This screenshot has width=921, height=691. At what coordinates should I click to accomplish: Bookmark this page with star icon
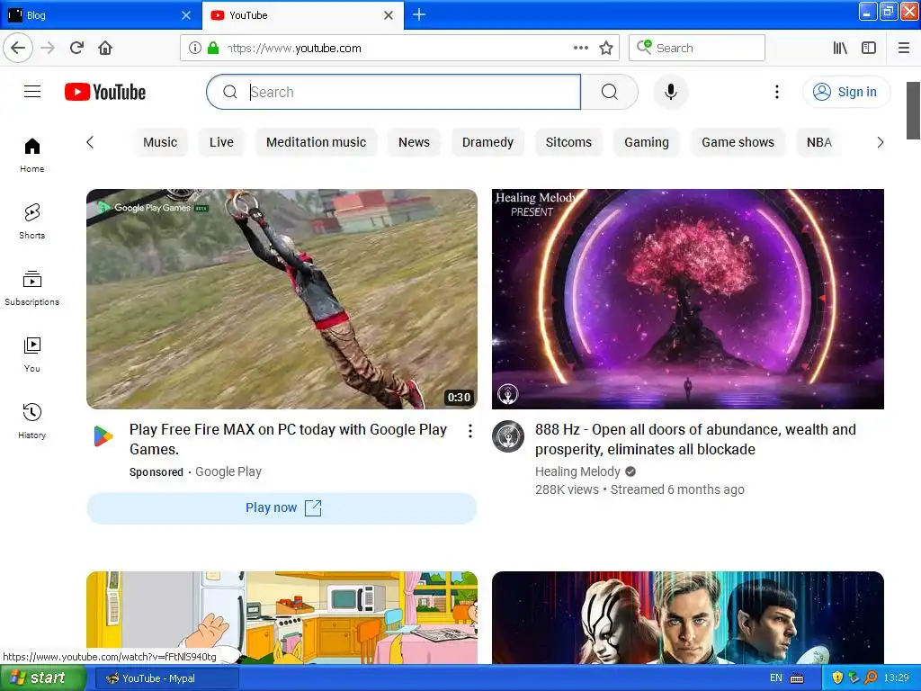[x=606, y=48]
